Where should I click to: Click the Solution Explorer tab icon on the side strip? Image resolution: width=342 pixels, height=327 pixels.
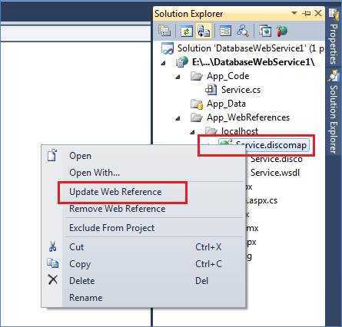click(334, 76)
